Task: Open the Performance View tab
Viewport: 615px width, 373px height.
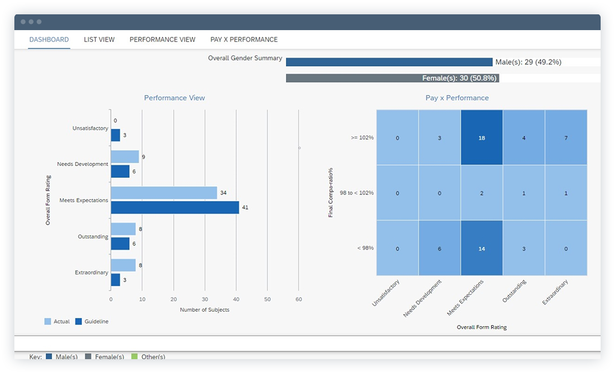Action: [x=162, y=40]
